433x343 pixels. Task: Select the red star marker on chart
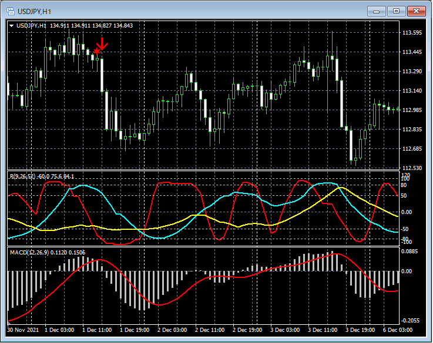pos(97,52)
